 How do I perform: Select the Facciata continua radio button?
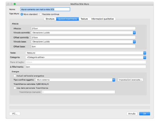tap(40, 14)
